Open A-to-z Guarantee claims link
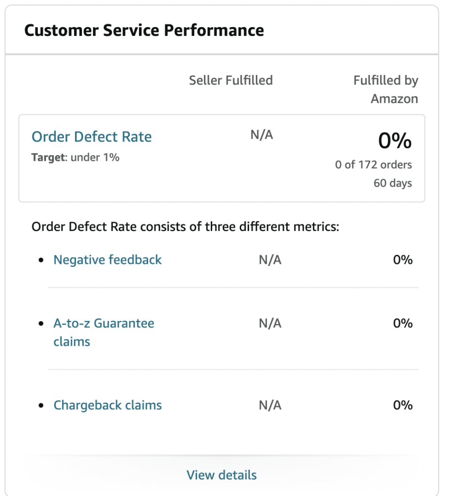The image size is (452, 496). click(104, 332)
